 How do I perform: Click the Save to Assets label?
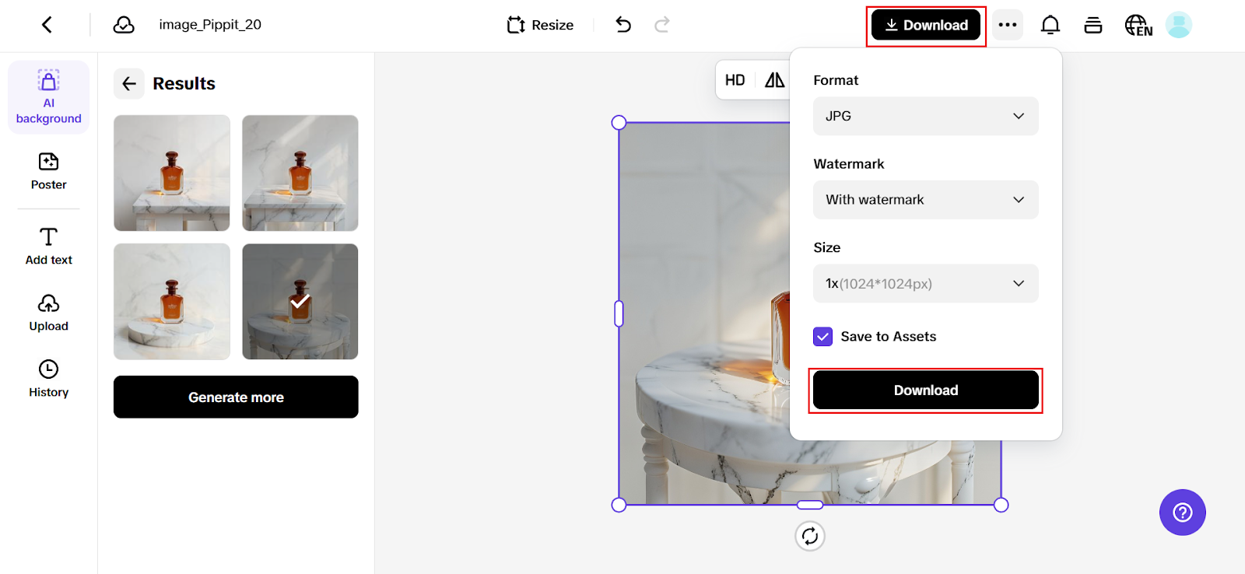point(889,337)
